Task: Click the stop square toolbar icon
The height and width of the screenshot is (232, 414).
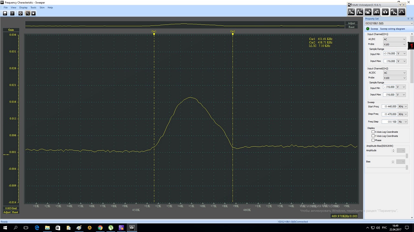Action: 33,13
